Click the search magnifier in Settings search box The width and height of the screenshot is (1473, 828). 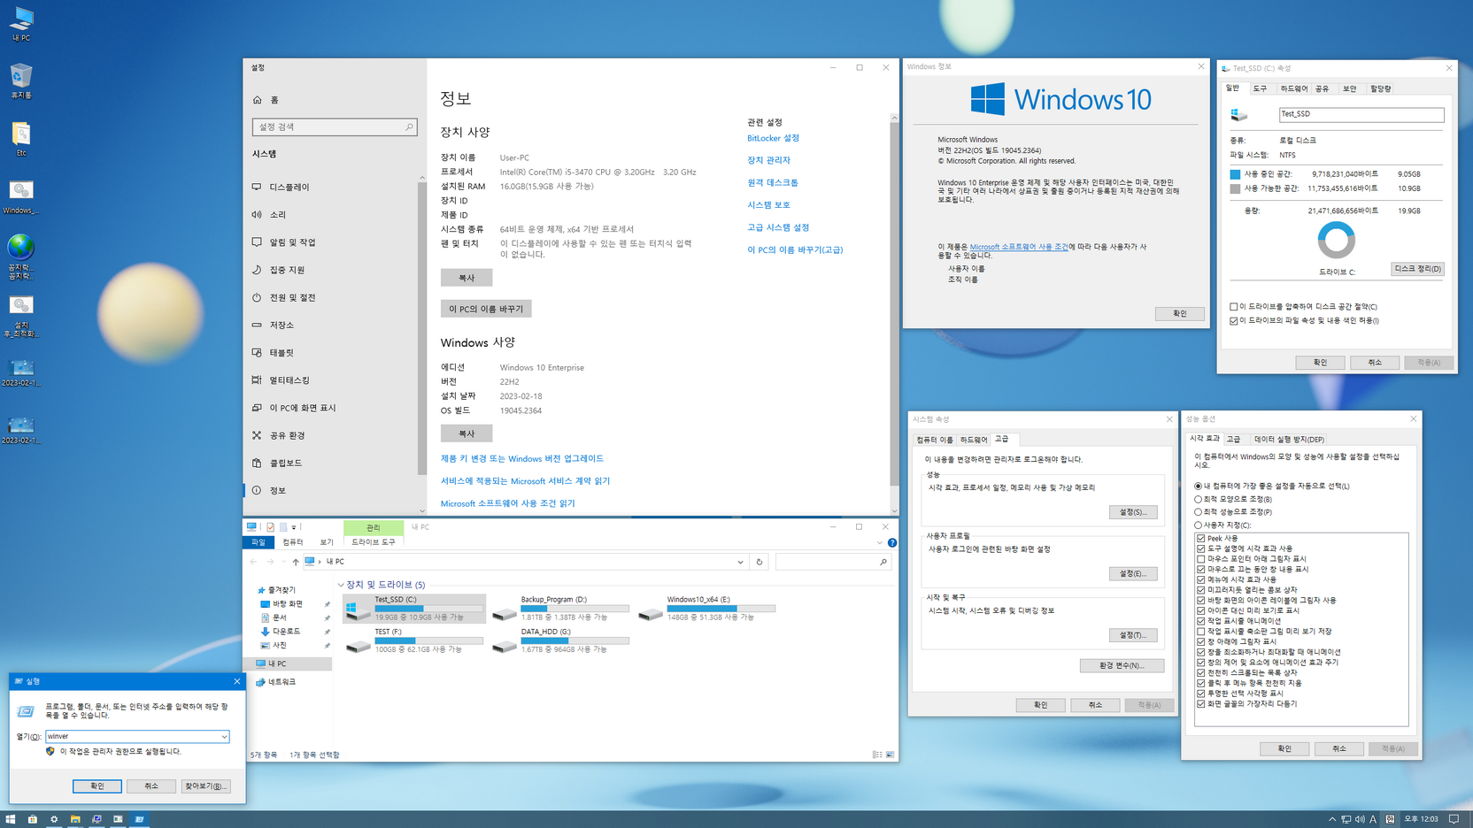point(409,126)
